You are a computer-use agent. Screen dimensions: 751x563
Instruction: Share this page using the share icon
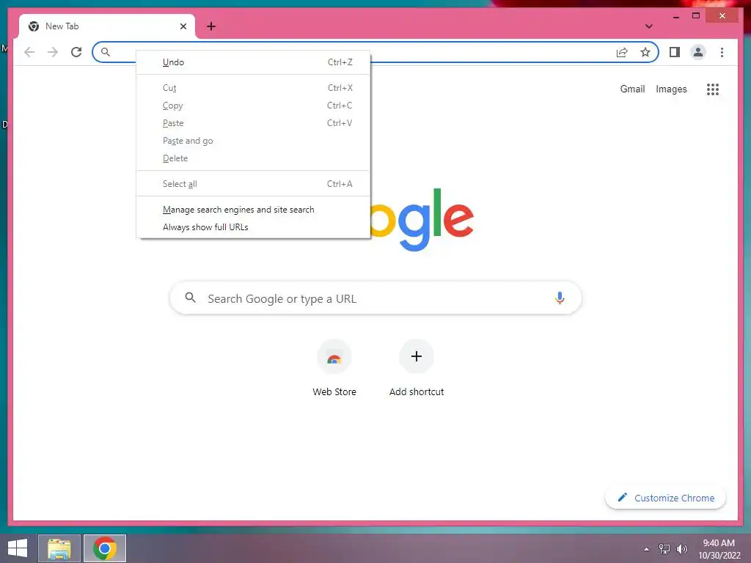pyautogui.click(x=622, y=52)
